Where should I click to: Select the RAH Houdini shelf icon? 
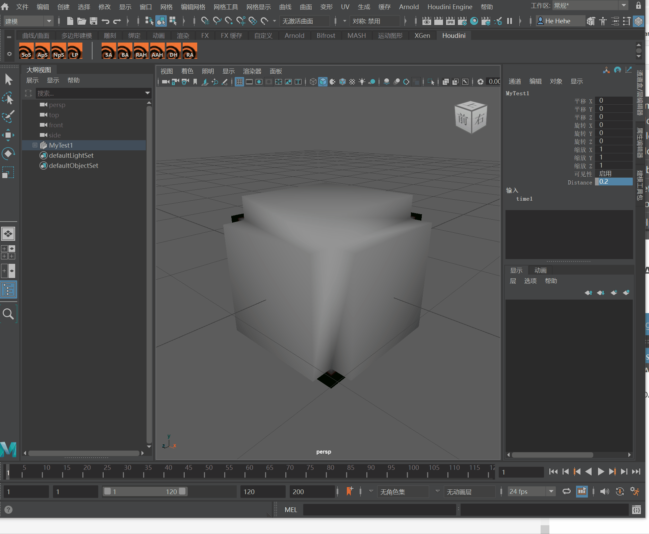click(141, 51)
